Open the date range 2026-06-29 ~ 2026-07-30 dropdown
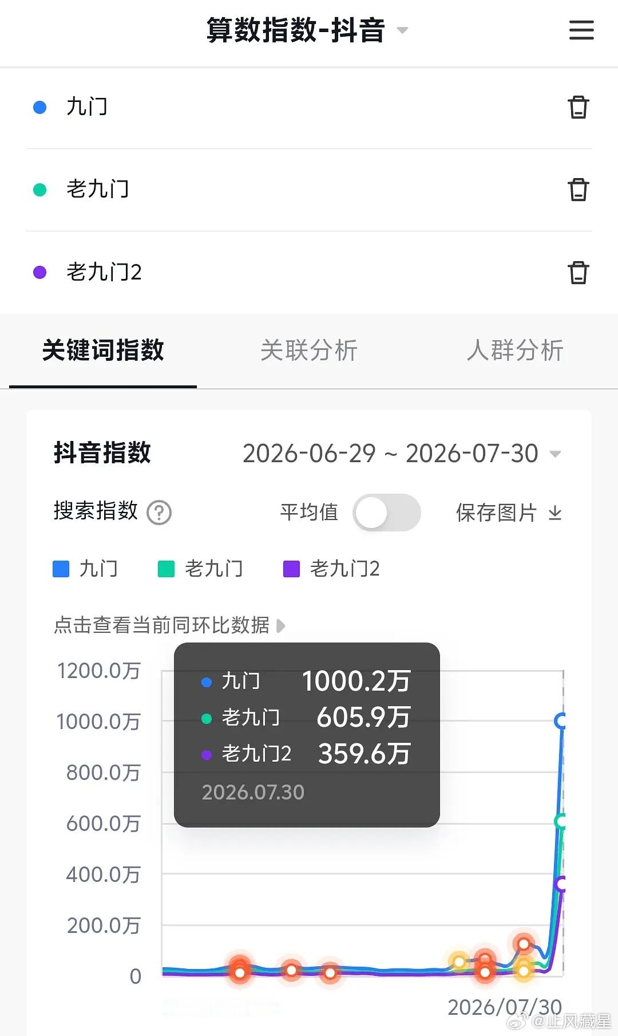This screenshot has height=1036, width=618. [x=402, y=454]
